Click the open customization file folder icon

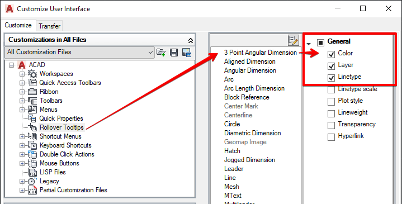click(x=161, y=53)
